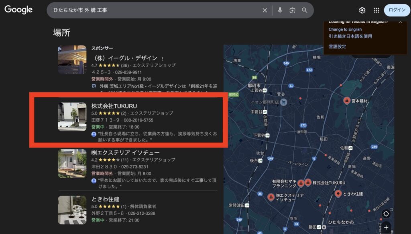Center map on my location
This screenshot has width=411, height=234.
click(x=386, y=214)
